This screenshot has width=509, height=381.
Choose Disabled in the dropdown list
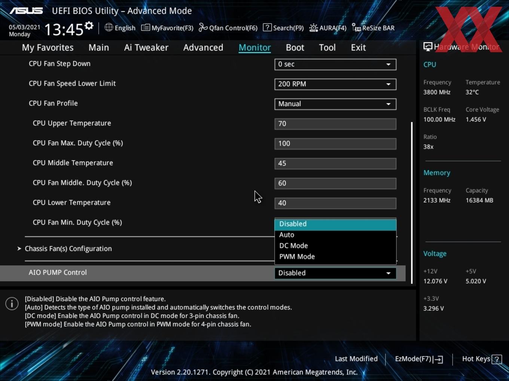[x=335, y=224]
